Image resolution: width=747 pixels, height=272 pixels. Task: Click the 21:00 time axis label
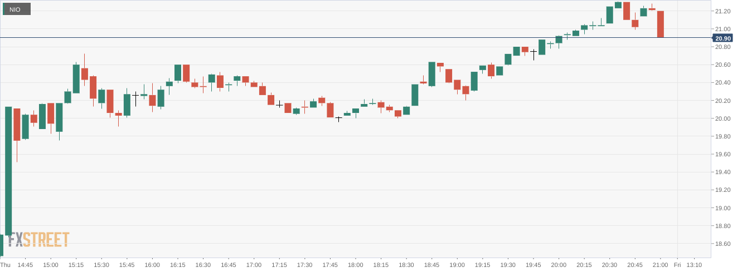coord(660,265)
